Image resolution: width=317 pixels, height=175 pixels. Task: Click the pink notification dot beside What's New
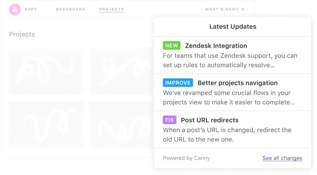point(243,10)
